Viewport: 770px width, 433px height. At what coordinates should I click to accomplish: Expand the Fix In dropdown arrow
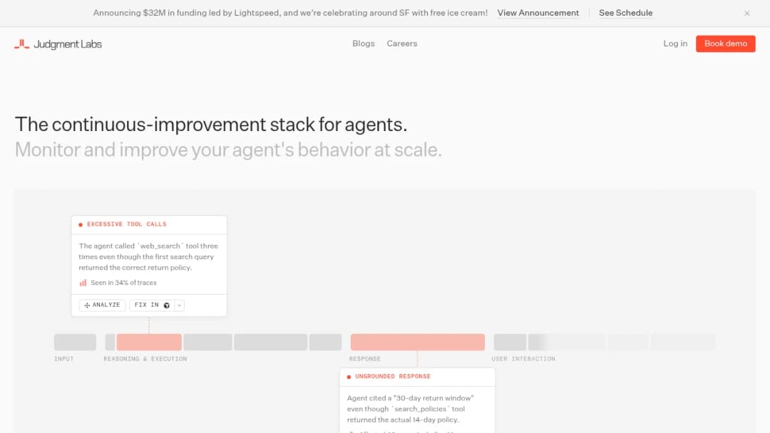[179, 305]
